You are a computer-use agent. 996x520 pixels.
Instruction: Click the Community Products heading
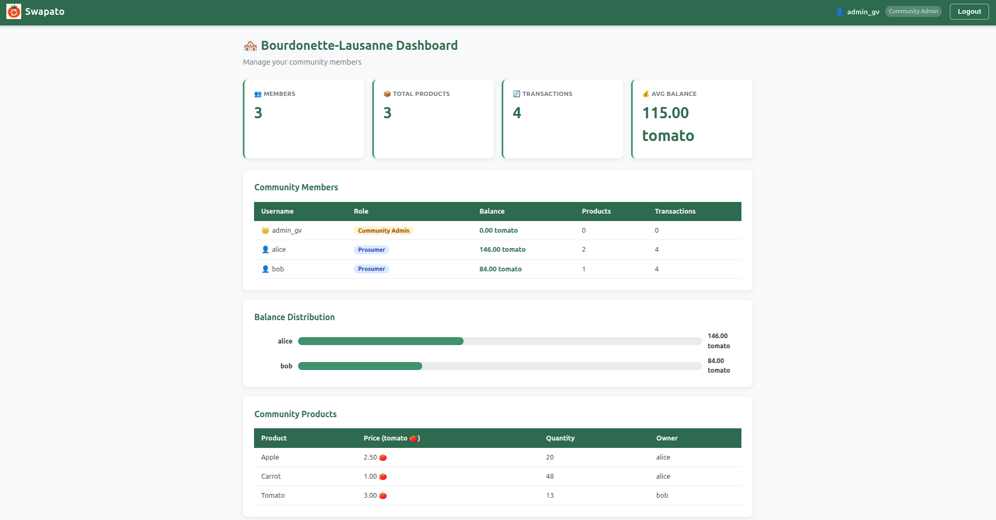[295, 415]
